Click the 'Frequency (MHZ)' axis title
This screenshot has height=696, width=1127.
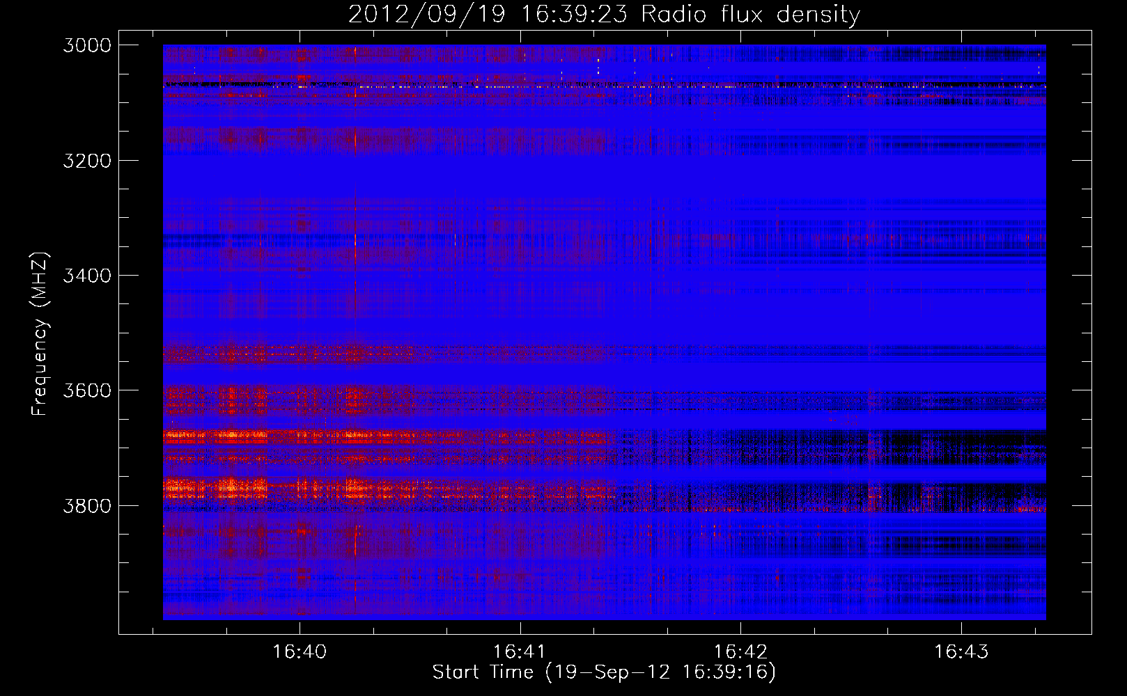click(x=40, y=333)
